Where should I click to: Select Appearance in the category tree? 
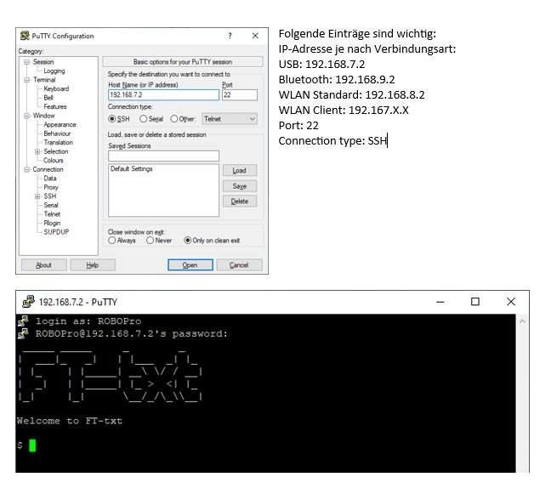(60, 125)
